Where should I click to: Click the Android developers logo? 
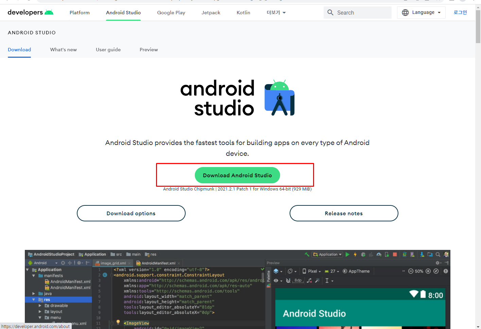pyautogui.click(x=31, y=13)
